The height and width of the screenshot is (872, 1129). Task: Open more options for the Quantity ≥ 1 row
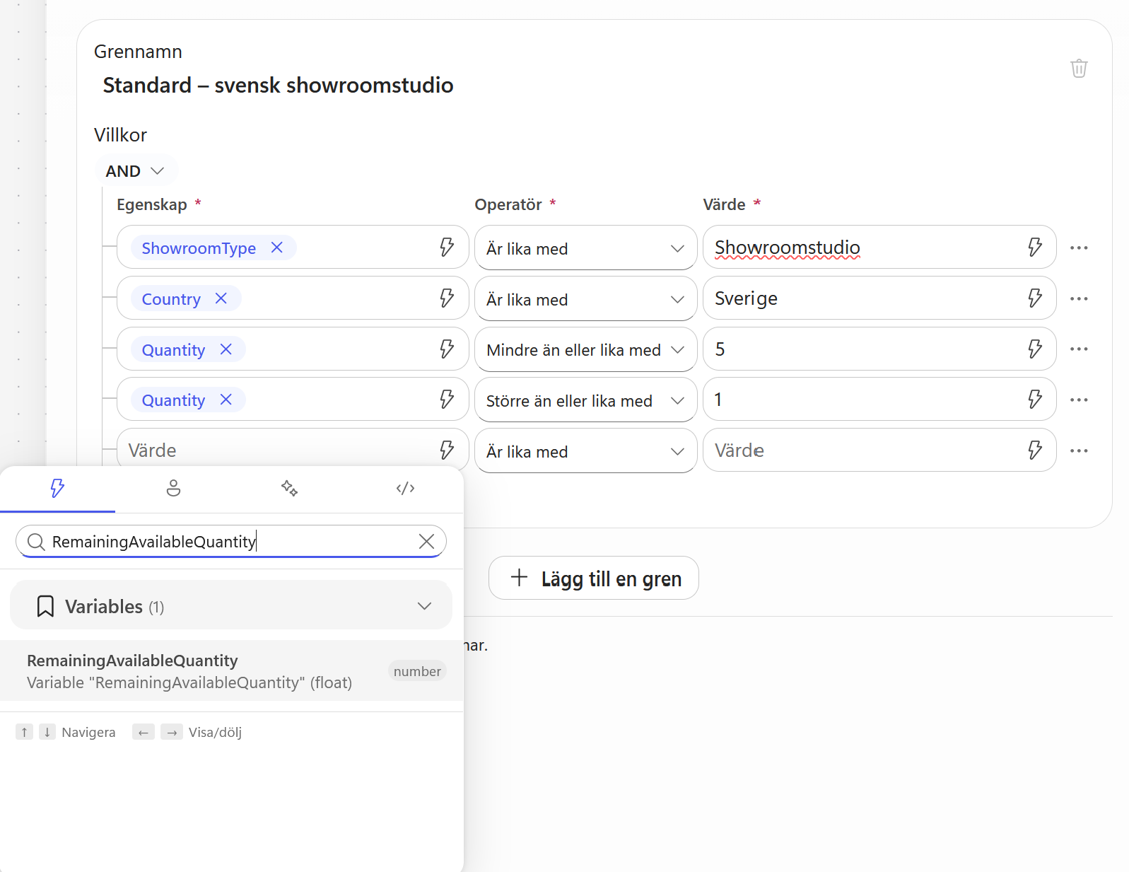[x=1079, y=400]
